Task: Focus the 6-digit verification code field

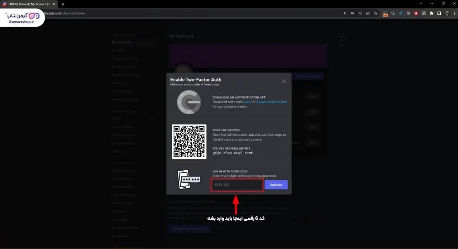Action: [x=237, y=185]
